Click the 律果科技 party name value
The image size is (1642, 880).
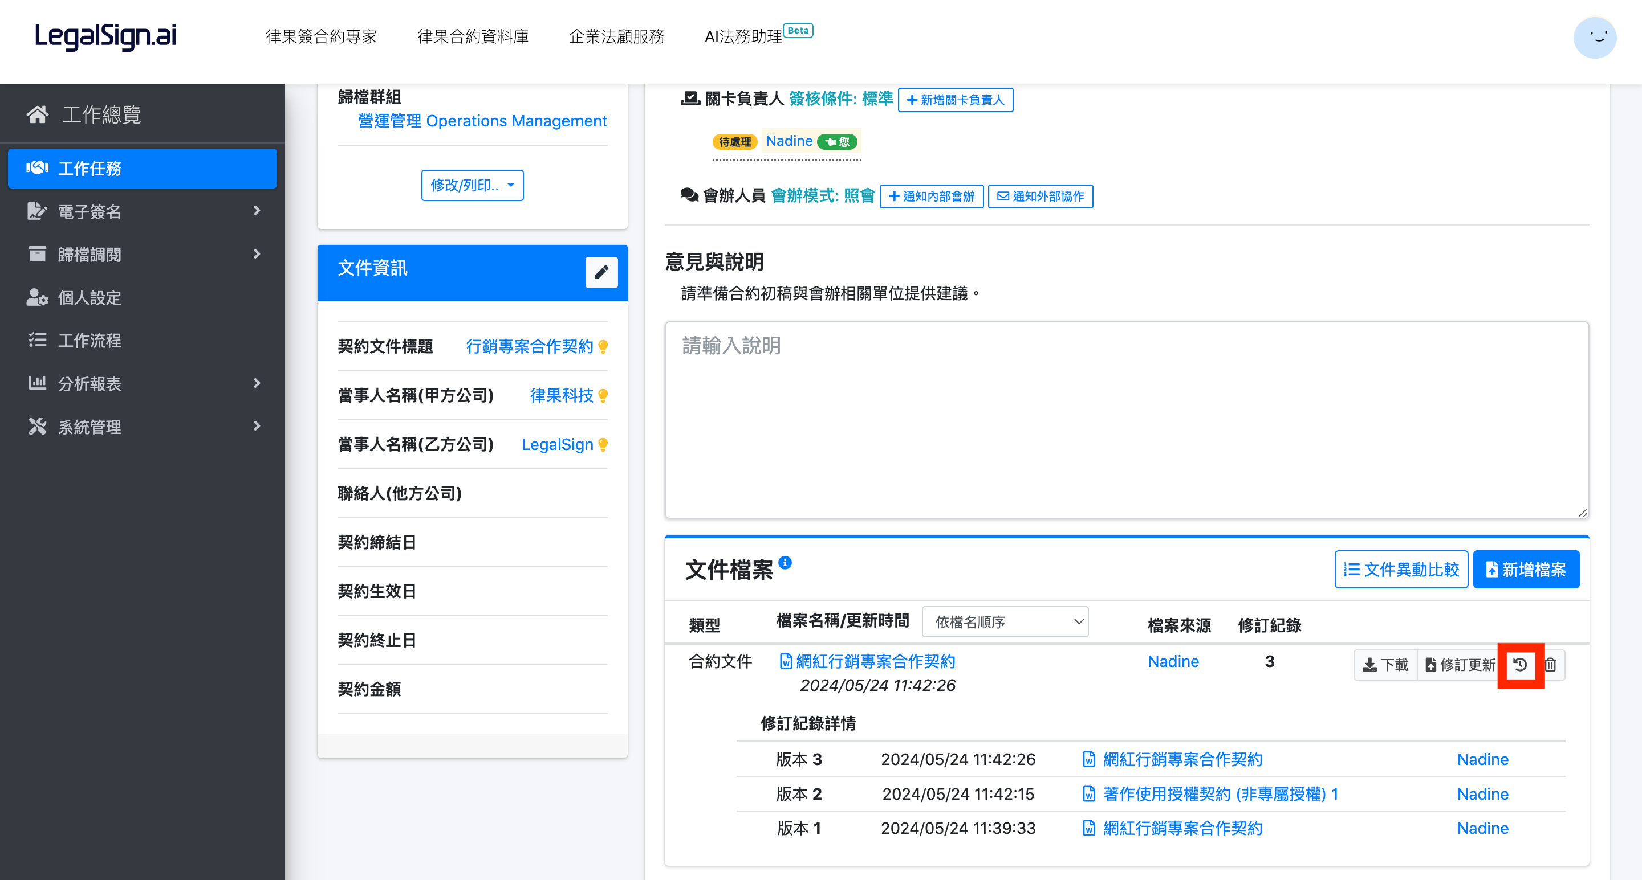562,395
